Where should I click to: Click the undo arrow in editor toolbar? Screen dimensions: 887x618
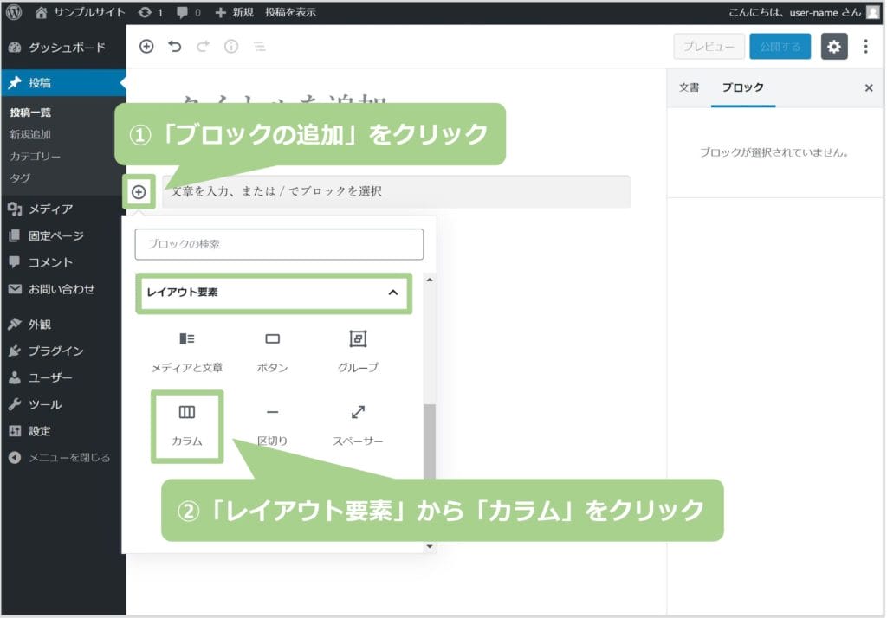[x=175, y=47]
